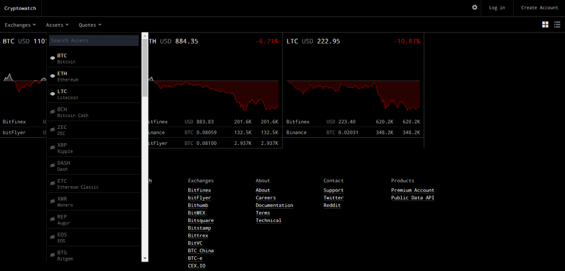Select ETH bitFlyer BTC 0.08100 row

pos(216,143)
